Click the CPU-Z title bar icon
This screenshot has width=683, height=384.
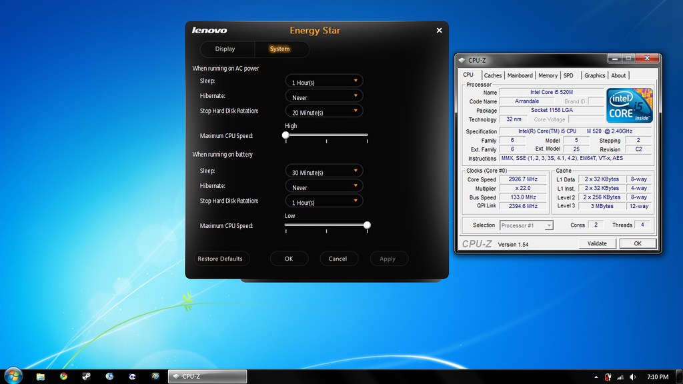(462, 61)
